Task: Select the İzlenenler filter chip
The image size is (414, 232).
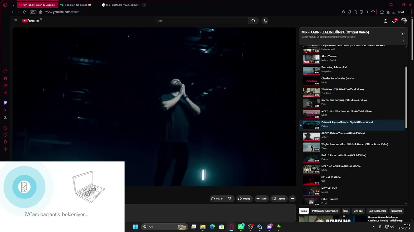Action: tap(397, 211)
